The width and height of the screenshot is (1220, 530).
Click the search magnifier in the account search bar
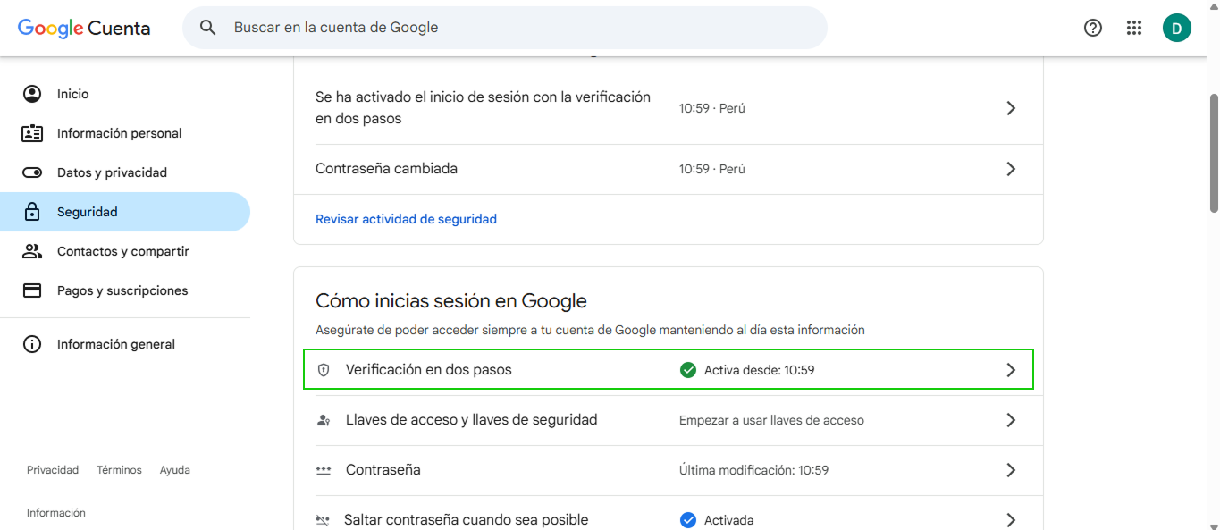coord(207,27)
